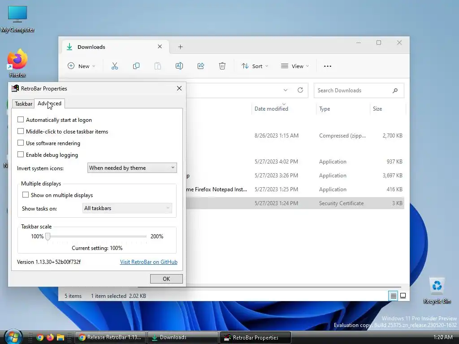Click the Cut scissors icon in Downloads toolbar
The image size is (459, 344).
[x=114, y=66]
